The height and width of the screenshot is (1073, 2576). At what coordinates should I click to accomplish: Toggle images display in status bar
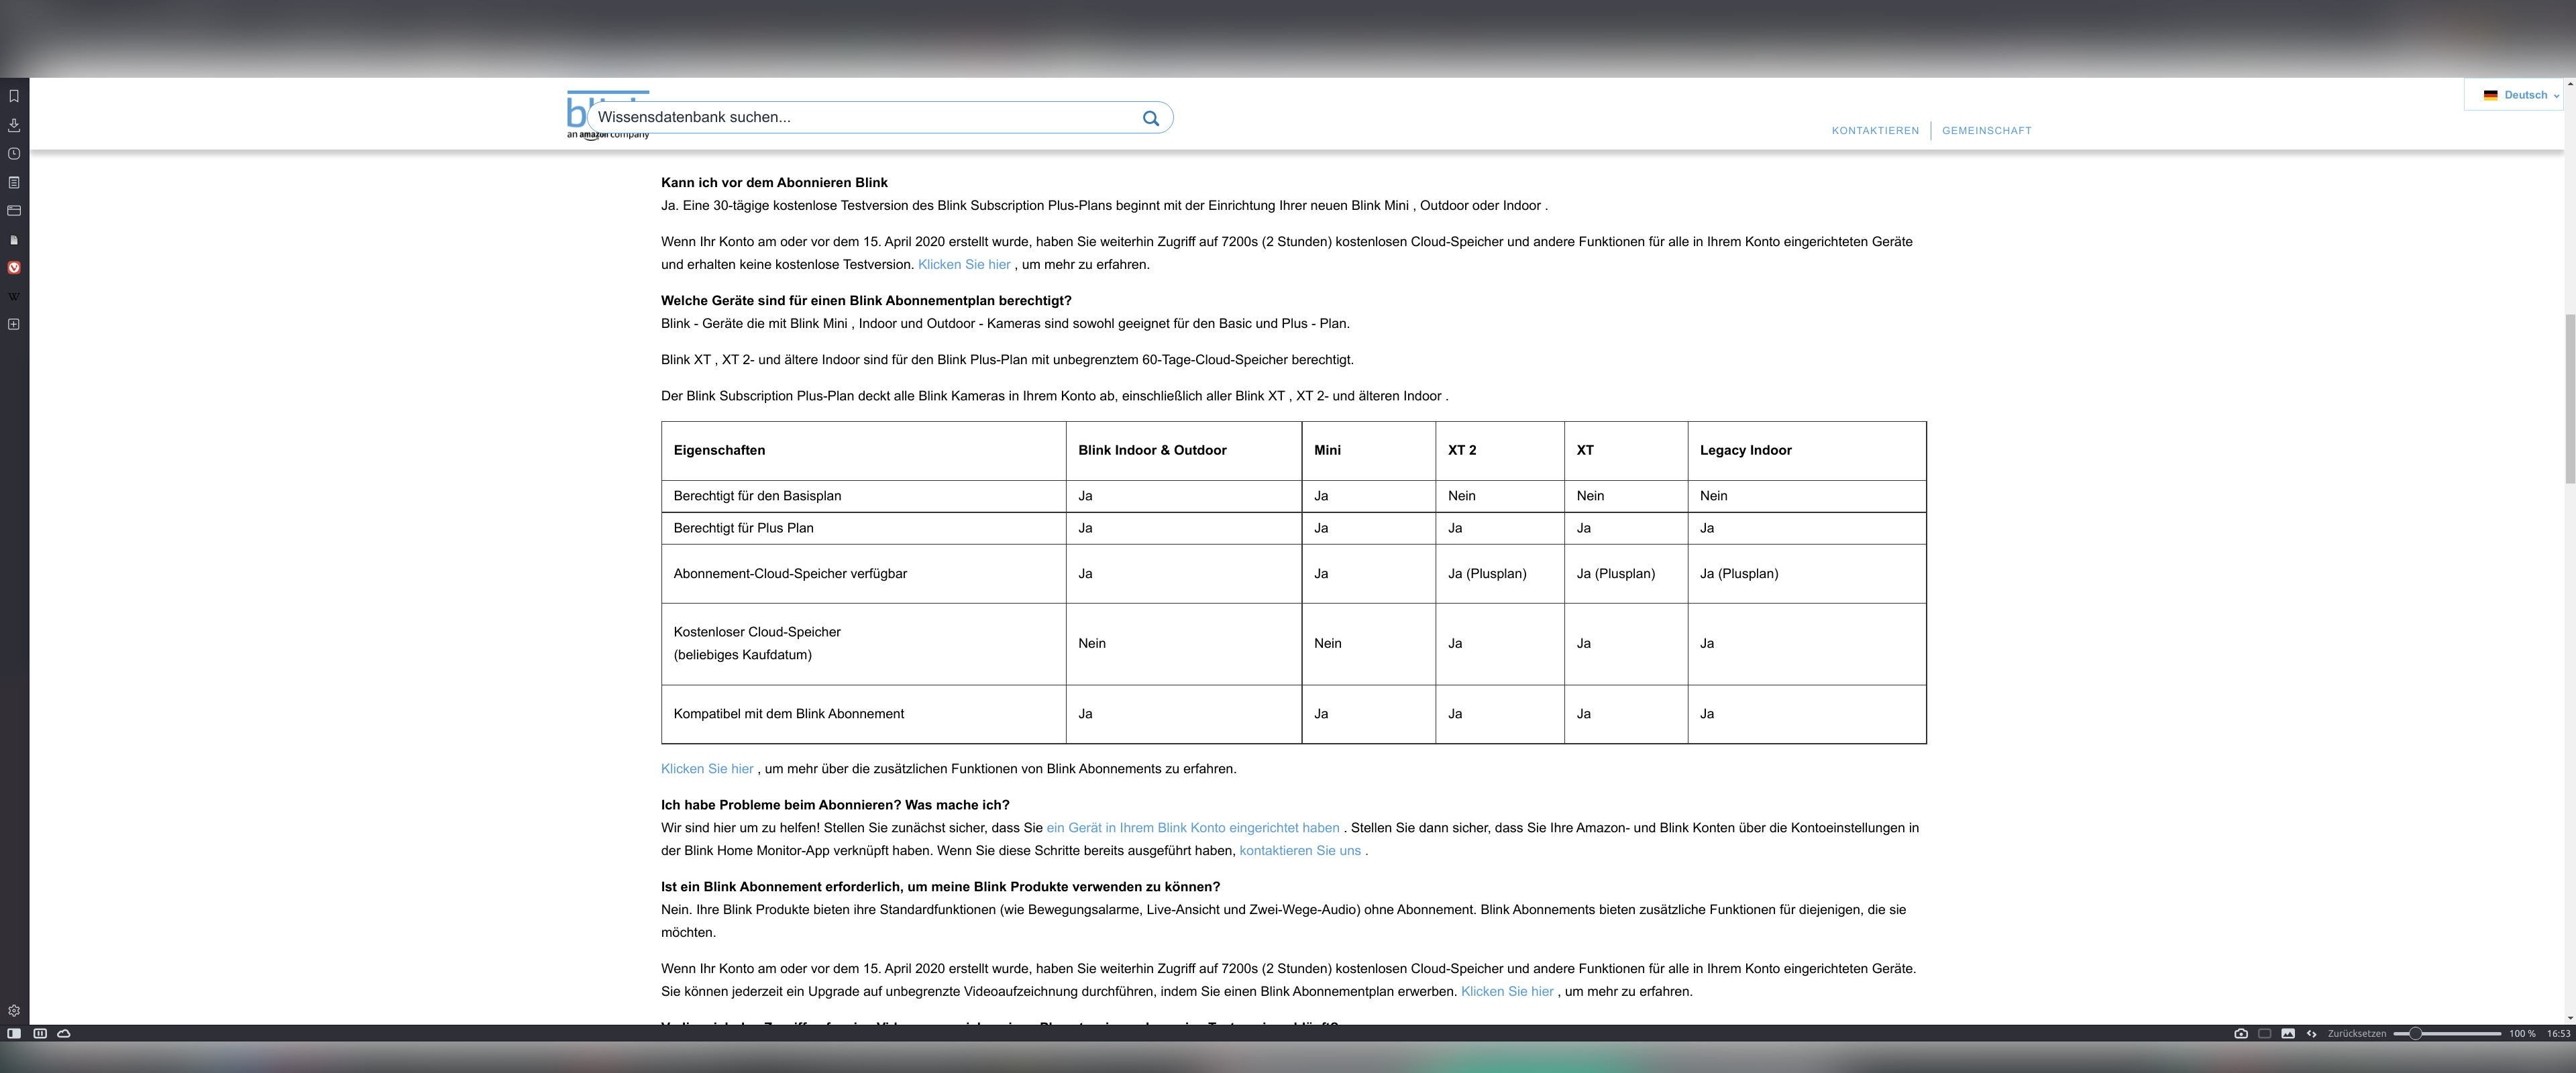pyautogui.click(x=2288, y=1034)
